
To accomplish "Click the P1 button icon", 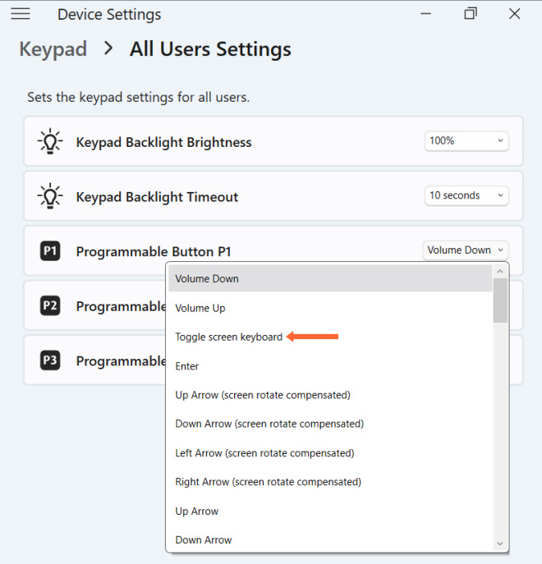I will [x=50, y=250].
